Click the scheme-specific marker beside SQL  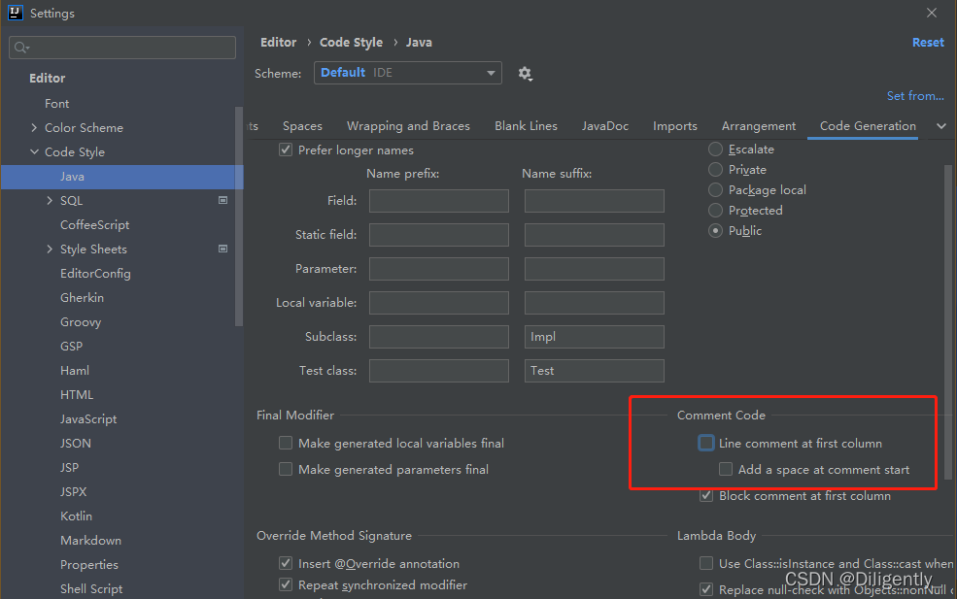tap(222, 200)
